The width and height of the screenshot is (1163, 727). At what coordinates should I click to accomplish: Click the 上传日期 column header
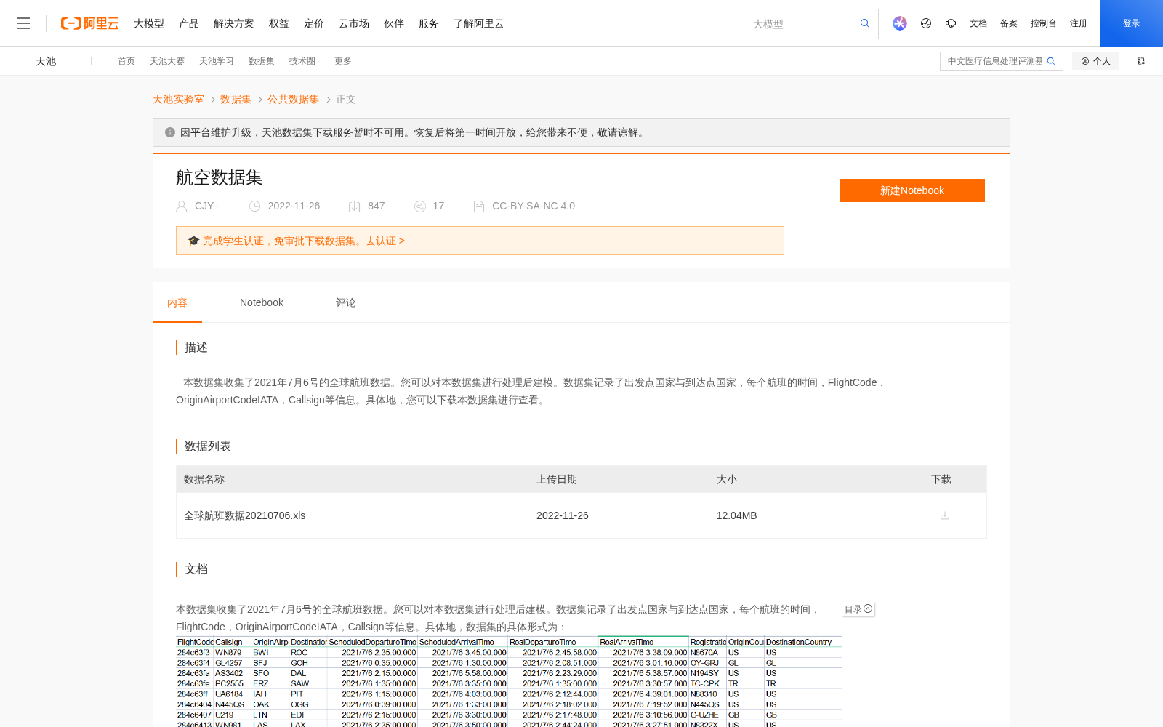click(x=557, y=479)
